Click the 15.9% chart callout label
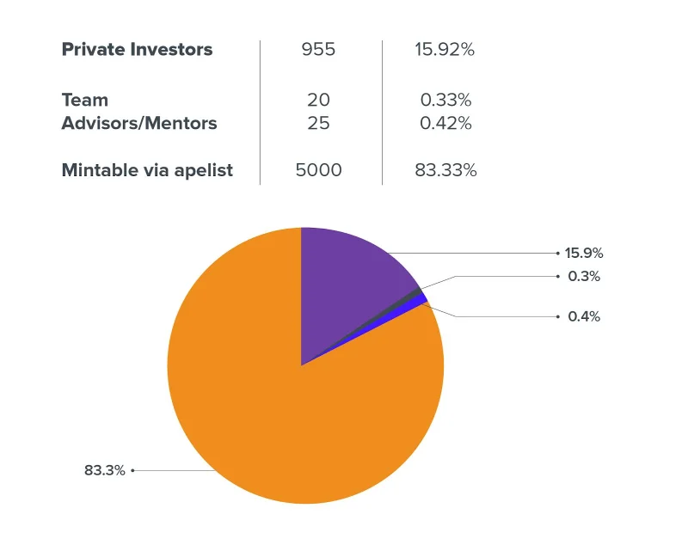The image size is (688, 551). [584, 253]
